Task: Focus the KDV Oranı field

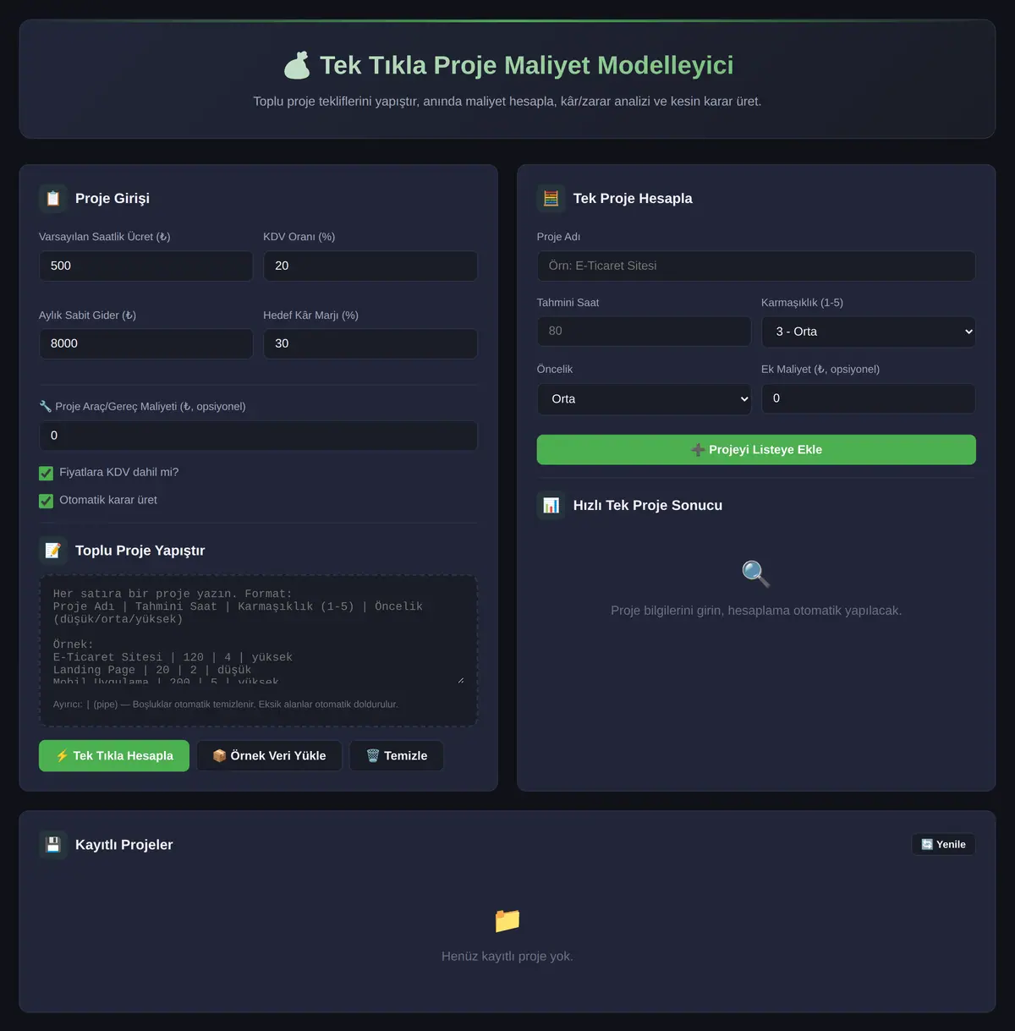Action: [370, 266]
